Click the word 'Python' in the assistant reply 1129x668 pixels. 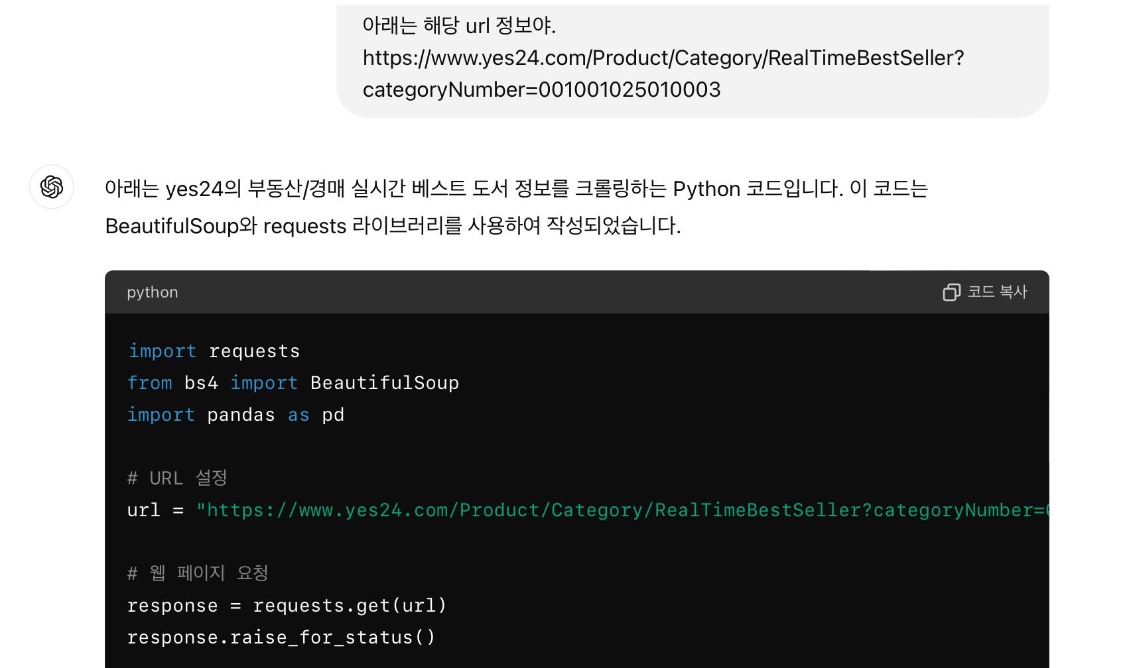coord(706,190)
